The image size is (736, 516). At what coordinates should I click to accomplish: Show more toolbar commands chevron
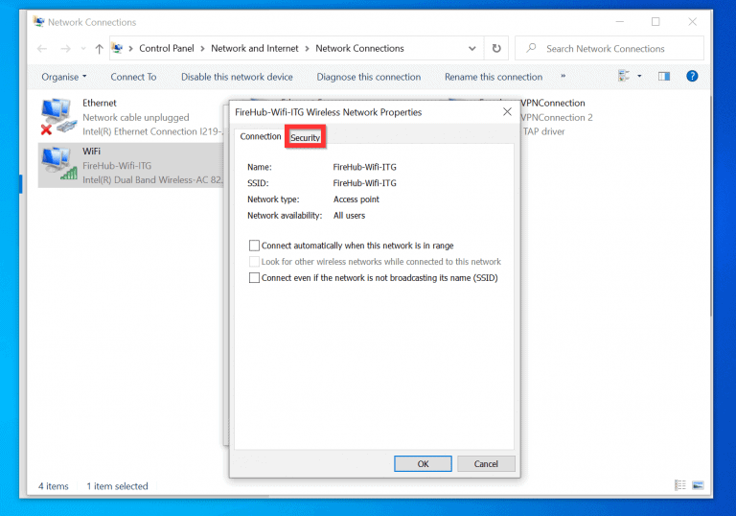[x=563, y=76]
